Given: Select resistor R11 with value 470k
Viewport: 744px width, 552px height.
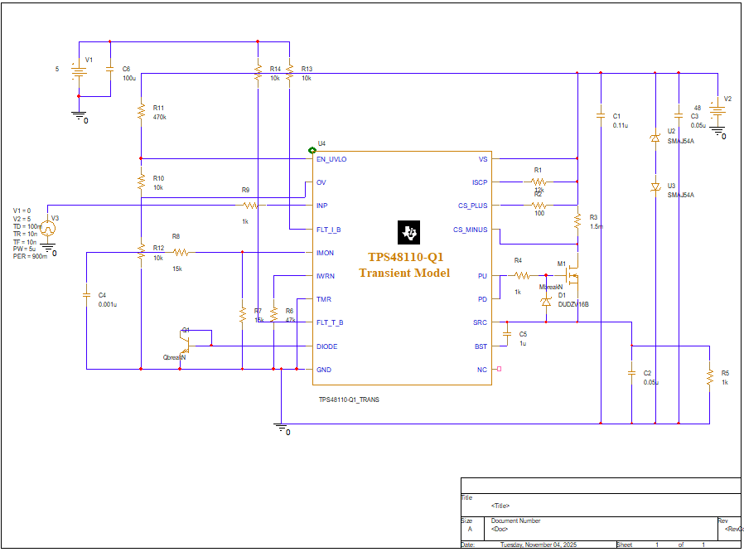Looking at the screenshot, I should click(x=141, y=112).
